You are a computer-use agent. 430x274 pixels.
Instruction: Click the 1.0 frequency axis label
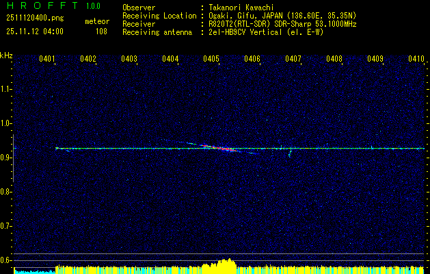coord(6,123)
